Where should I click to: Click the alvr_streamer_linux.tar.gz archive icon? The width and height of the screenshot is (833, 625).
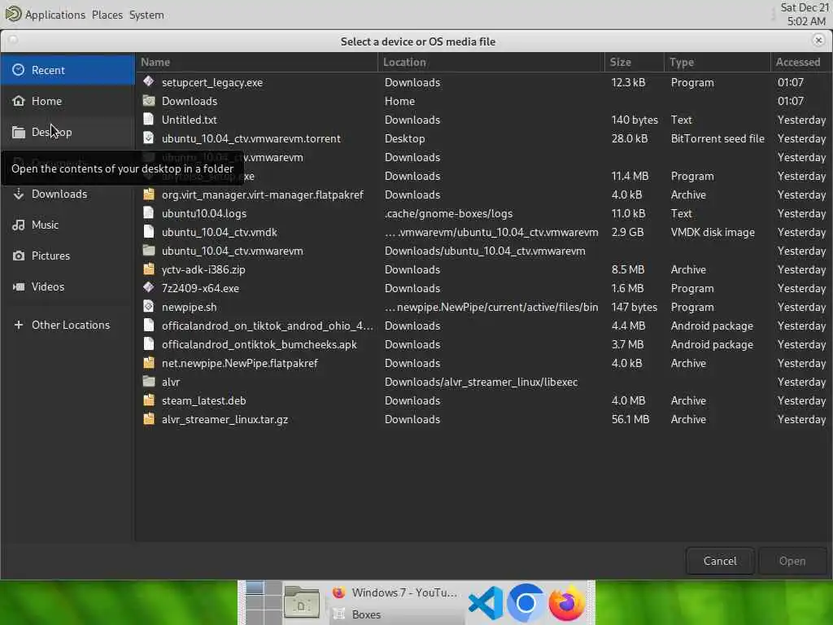(x=149, y=419)
